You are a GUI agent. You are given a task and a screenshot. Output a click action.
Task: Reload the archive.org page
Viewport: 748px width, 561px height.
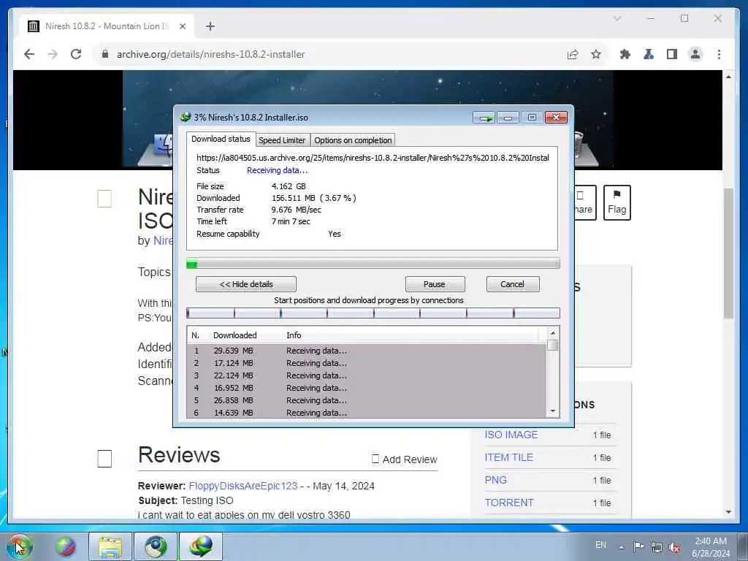click(76, 54)
